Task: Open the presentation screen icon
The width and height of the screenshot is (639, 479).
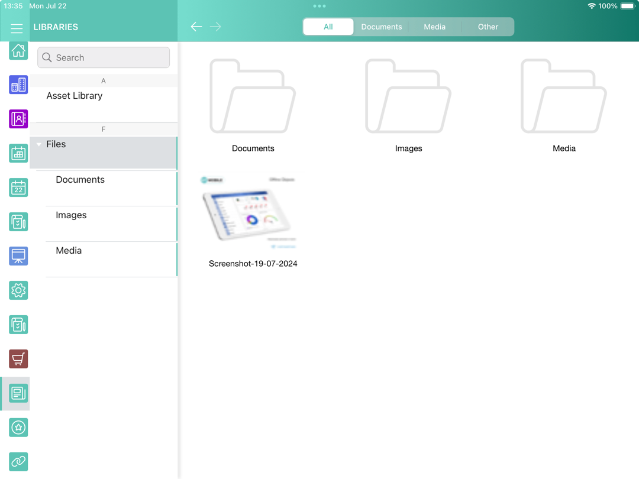Action: point(18,256)
